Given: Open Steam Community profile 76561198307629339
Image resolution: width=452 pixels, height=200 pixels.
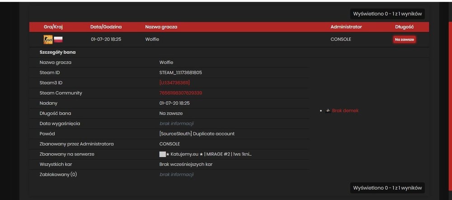Looking at the screenshot, I should (181, 93).
